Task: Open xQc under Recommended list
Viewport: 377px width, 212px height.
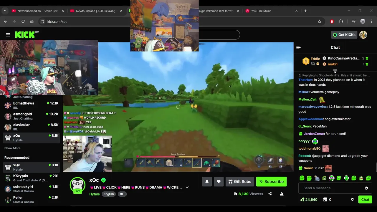Action: (31, 167)
